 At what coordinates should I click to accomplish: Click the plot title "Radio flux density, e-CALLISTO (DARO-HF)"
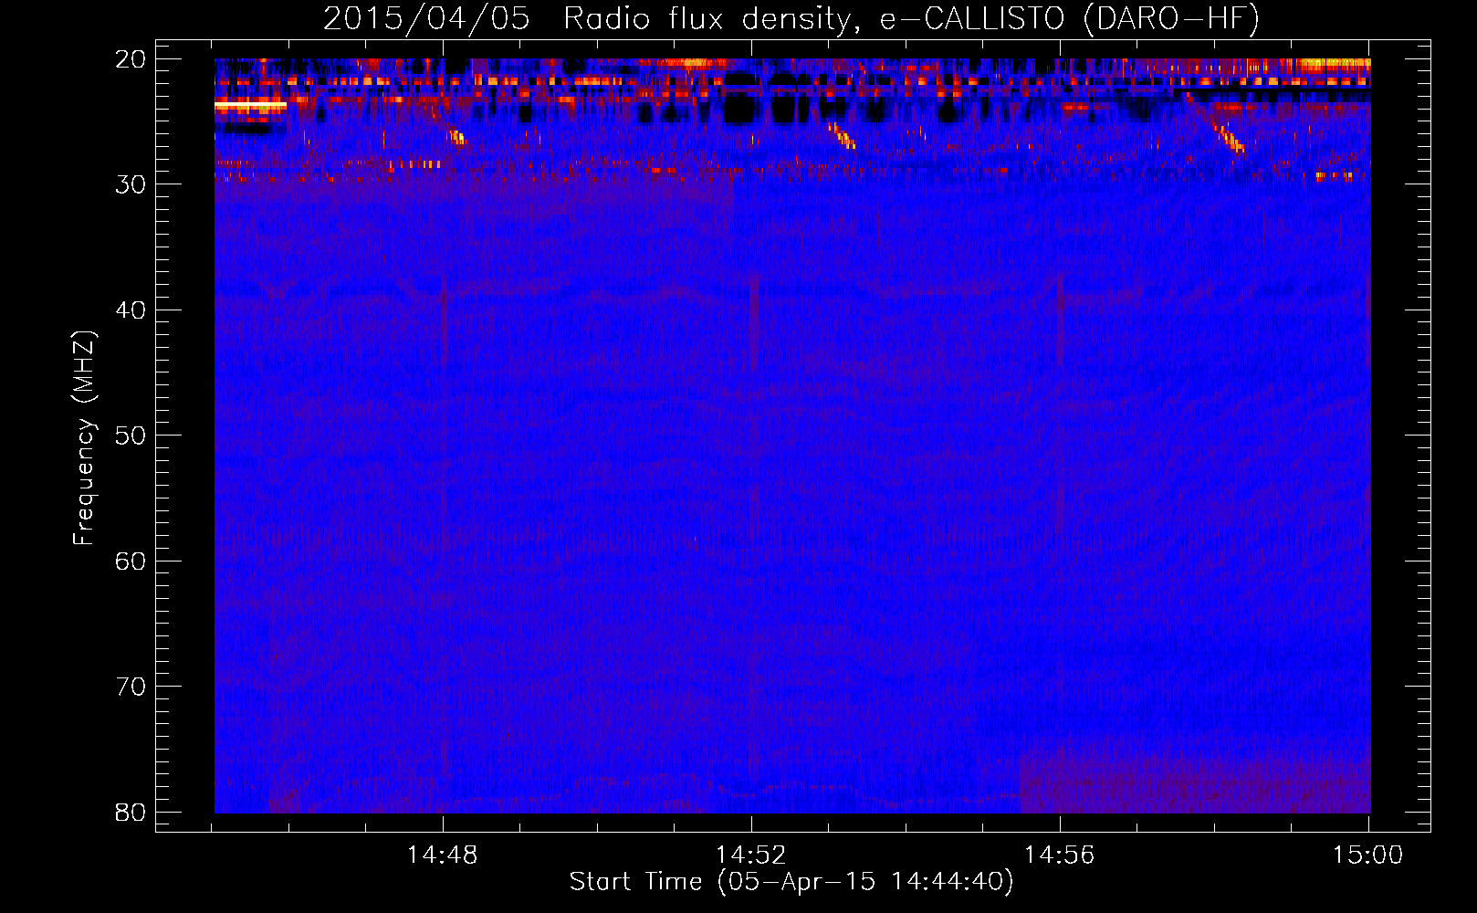[x=911, y=18]
